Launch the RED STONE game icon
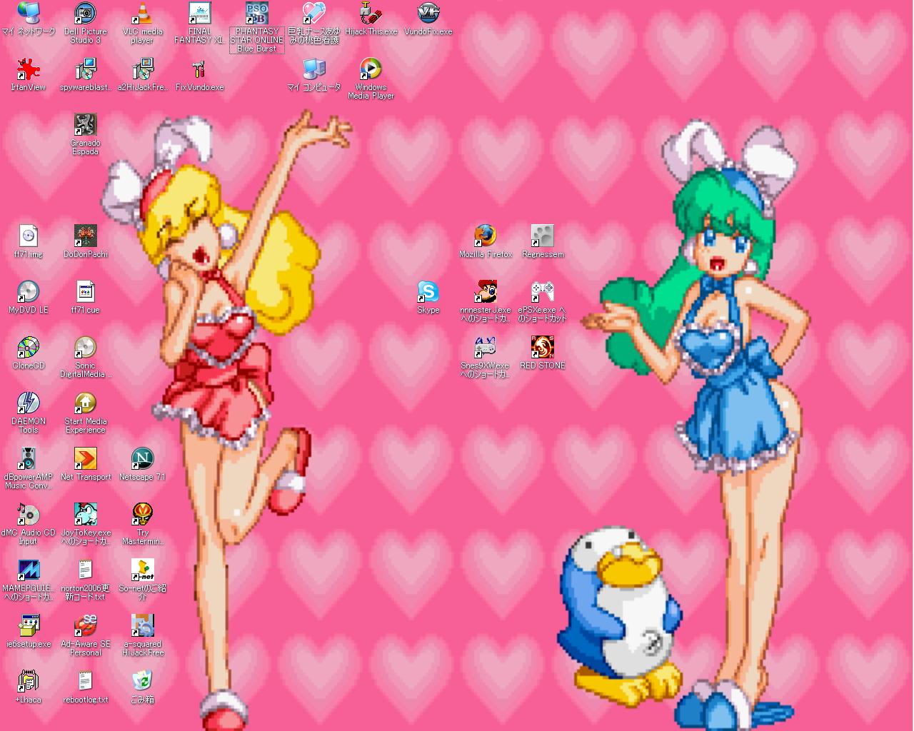 [x=543, y=347]
